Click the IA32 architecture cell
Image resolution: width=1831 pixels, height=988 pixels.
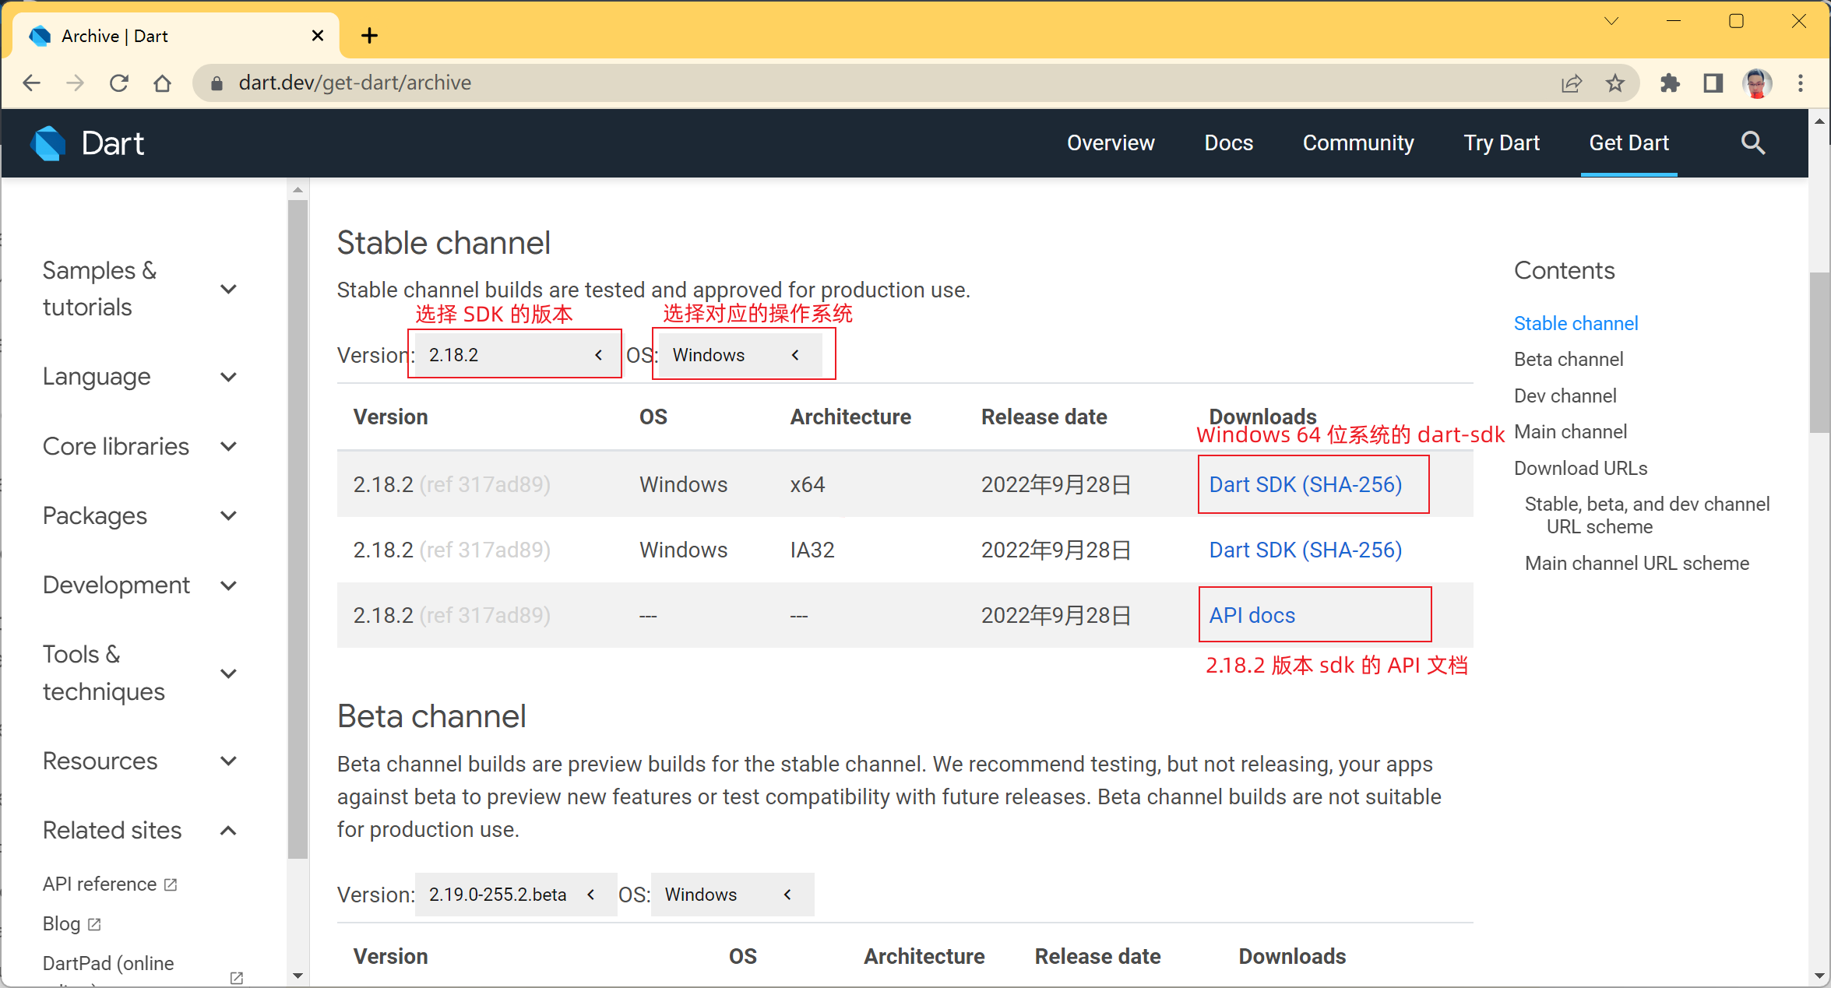click(x=812, y=550)
